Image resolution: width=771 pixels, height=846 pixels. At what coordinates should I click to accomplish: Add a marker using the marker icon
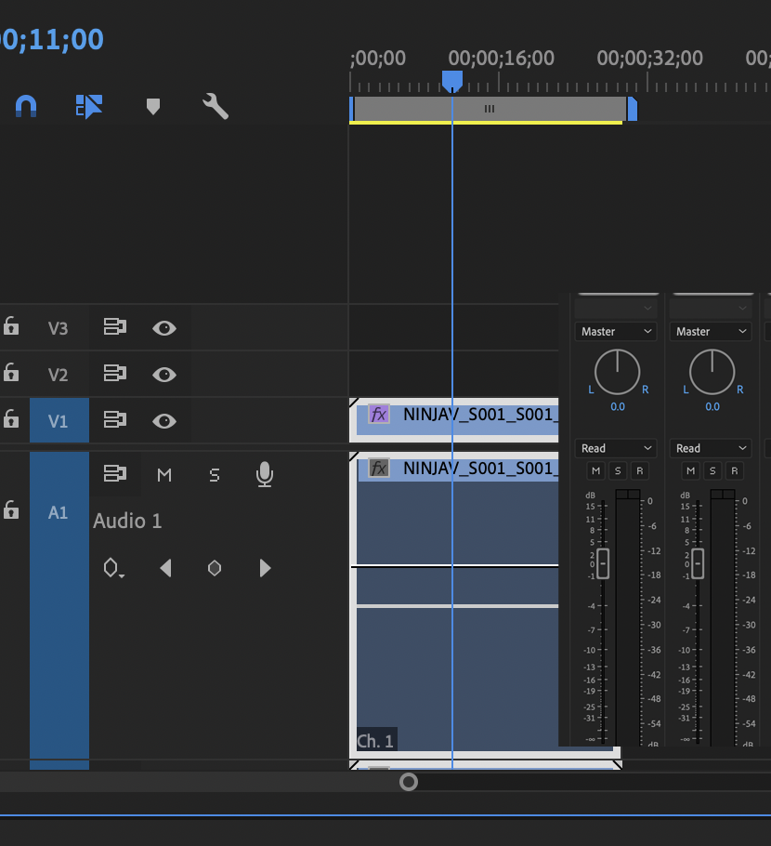click(x=152, y=106)
